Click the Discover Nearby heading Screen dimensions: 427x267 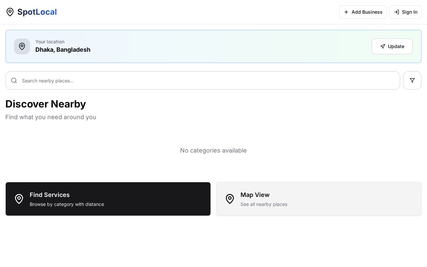point(46,104)
